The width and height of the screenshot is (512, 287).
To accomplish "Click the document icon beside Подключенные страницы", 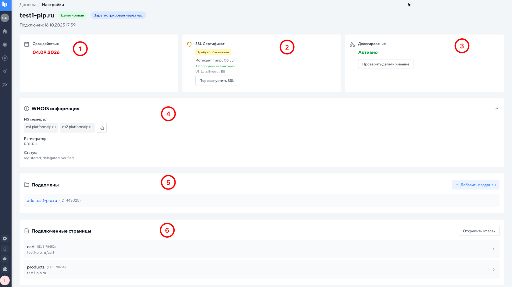I will [27, 231].
